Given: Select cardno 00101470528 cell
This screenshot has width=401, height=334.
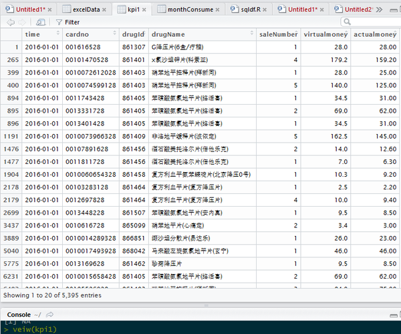Looking at the screenshot, I should (x=91, y=60).
